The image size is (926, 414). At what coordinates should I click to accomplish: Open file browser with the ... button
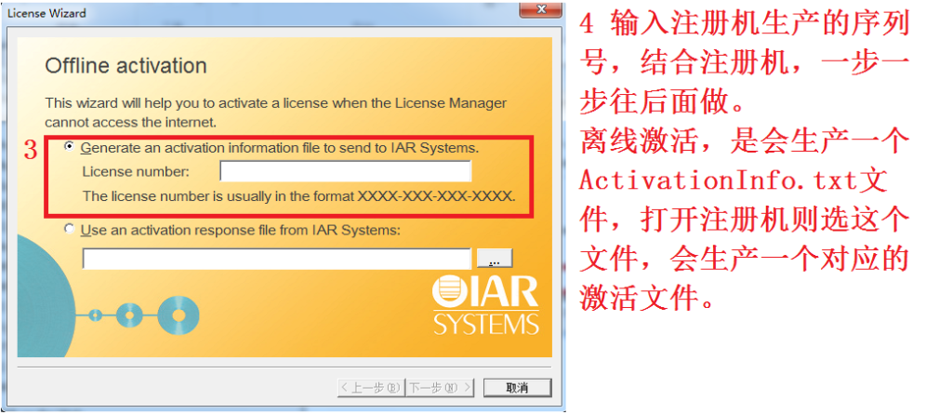click(495, 259)
